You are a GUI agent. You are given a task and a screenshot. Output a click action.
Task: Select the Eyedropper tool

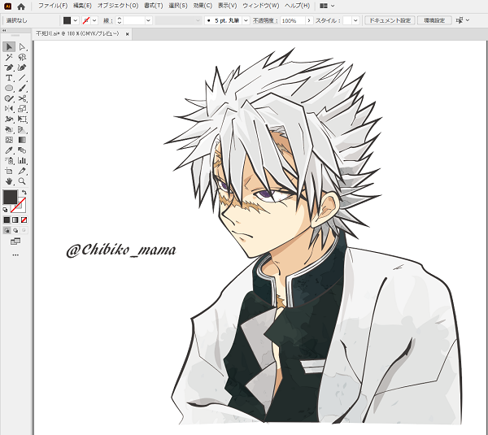[9, 150]
